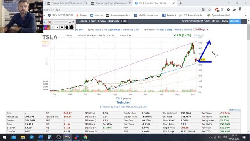Open the Яндекс bookmark

click(x=82, y=15)
